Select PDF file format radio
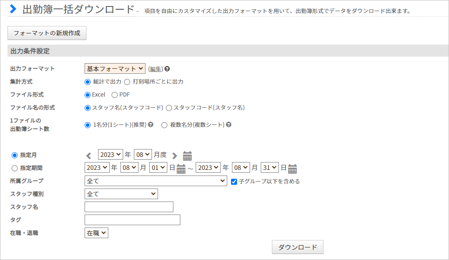This screenshot has height=260, width=449. [x=114, y=95]
